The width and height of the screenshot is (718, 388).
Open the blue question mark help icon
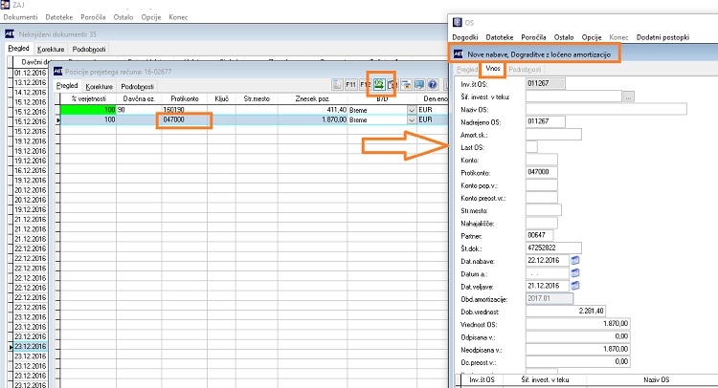(x=433, y=84)
